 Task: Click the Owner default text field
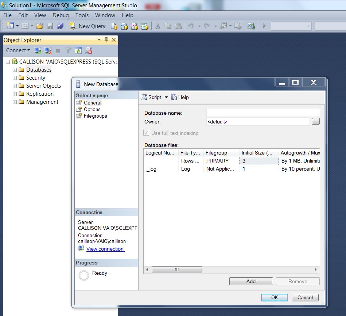click(x=258, y=122)
